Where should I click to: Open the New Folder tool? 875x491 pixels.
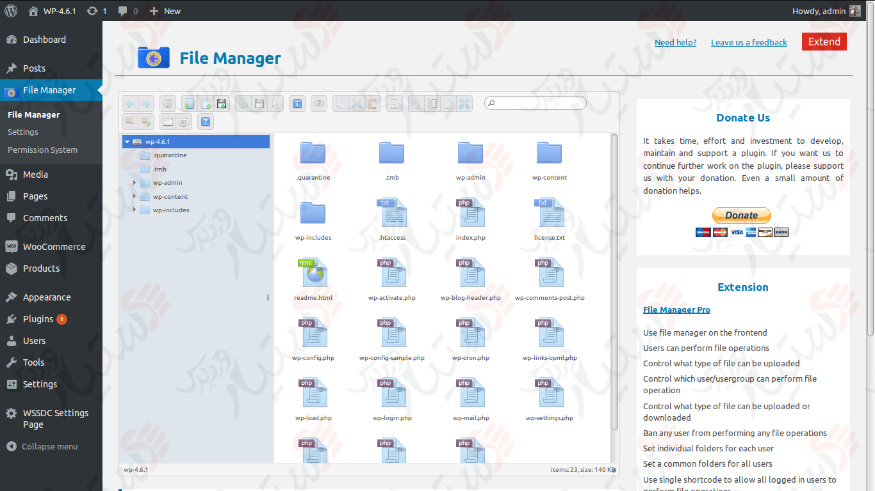[188, 103]
